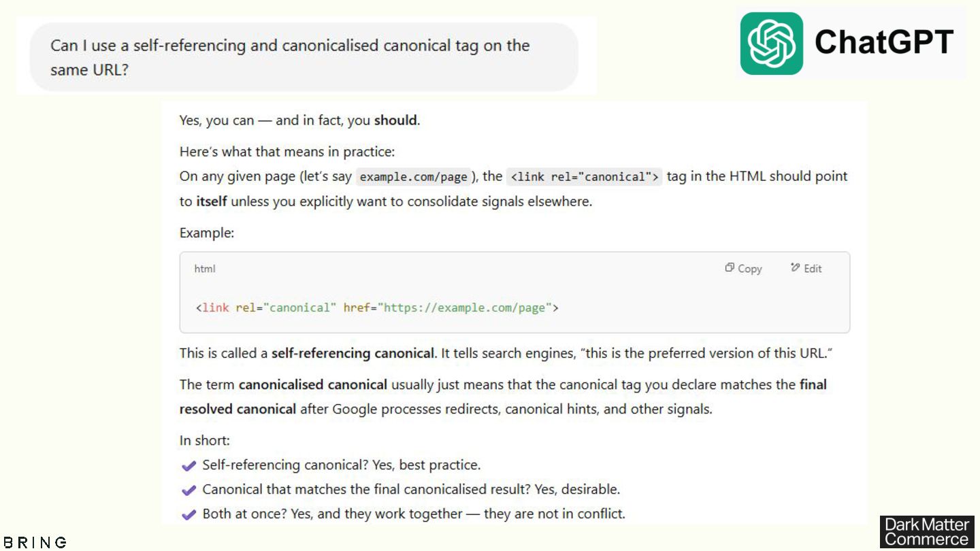This screenshot has width=980, height=551.
Task: Click the inline code example.com/page
Action: click(413, 177)
